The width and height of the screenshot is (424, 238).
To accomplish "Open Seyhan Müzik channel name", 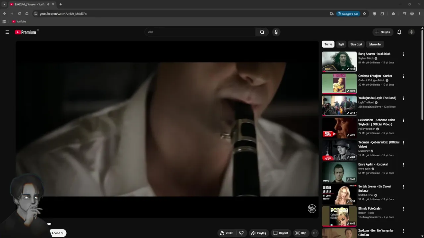I will pos(366,58).
